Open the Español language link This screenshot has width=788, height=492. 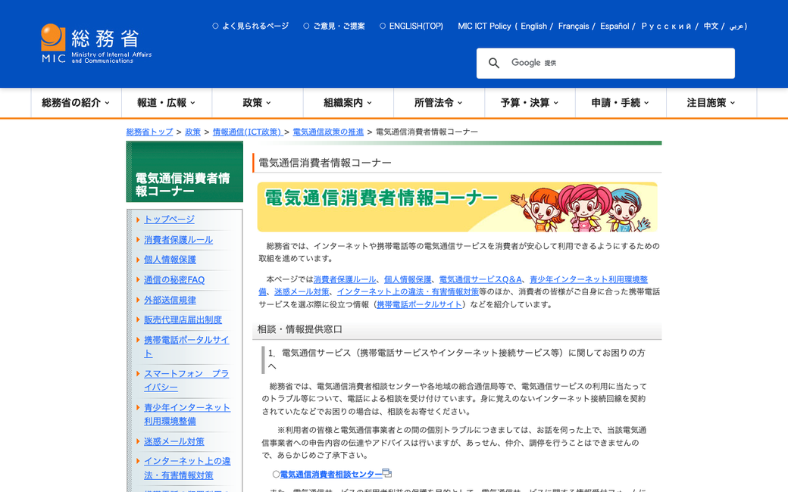(x=614, y=26)
